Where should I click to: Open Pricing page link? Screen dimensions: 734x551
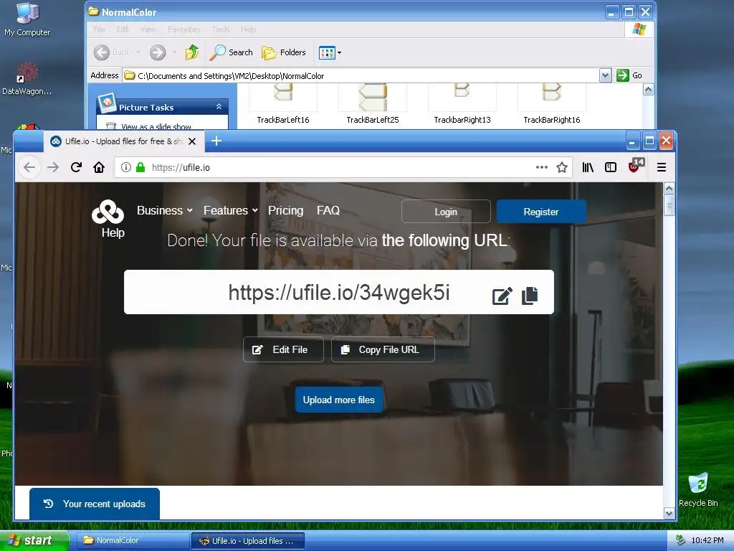click(x=285, y=210)
